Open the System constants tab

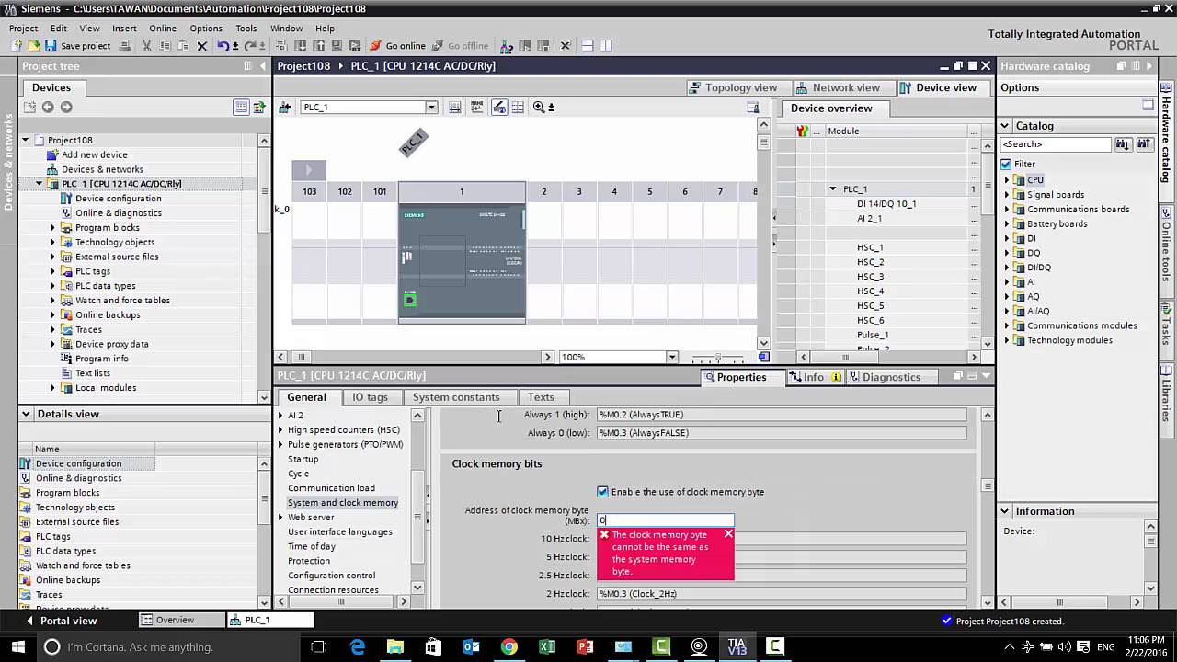pos(456,397)
